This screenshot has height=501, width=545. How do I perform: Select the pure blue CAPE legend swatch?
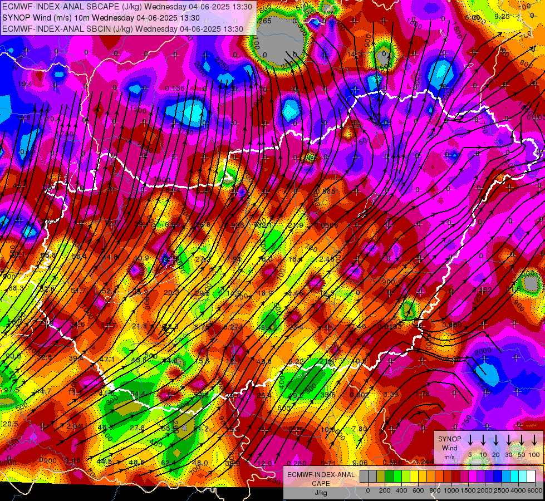(x=498, y=477)
